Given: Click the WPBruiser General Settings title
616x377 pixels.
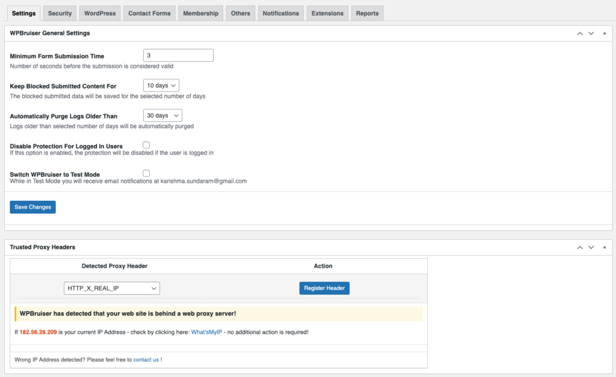Looking at the screenshot, I should coord(50,33).
